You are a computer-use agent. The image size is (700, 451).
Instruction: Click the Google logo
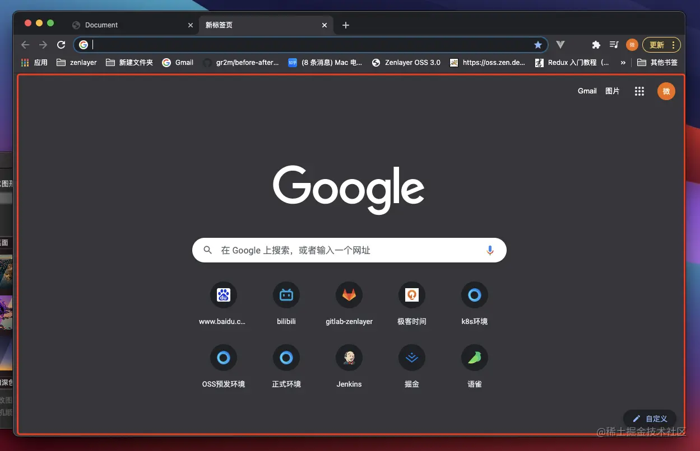[x=349, y=190]
